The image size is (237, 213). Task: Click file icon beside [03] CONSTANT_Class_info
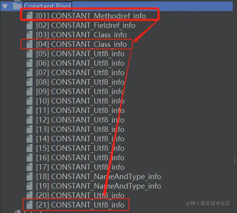[29, 35]
